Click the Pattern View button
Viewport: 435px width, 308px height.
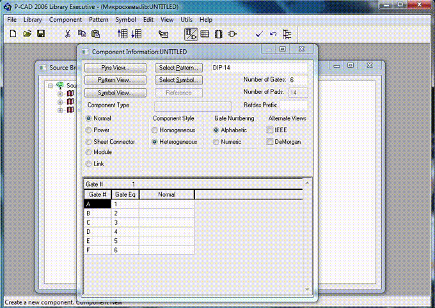point(115,80)
